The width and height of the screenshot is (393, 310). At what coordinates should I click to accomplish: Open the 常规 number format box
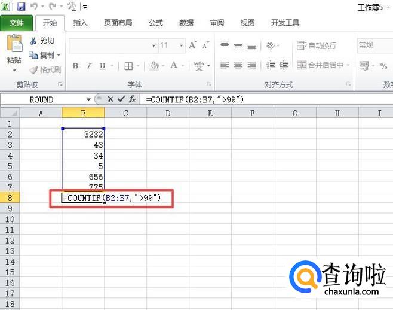tap(375, 45)
